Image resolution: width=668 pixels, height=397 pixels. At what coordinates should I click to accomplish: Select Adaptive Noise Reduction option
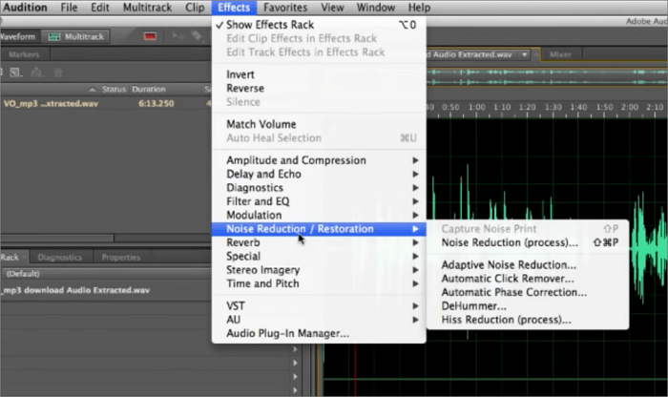(509, 264)
